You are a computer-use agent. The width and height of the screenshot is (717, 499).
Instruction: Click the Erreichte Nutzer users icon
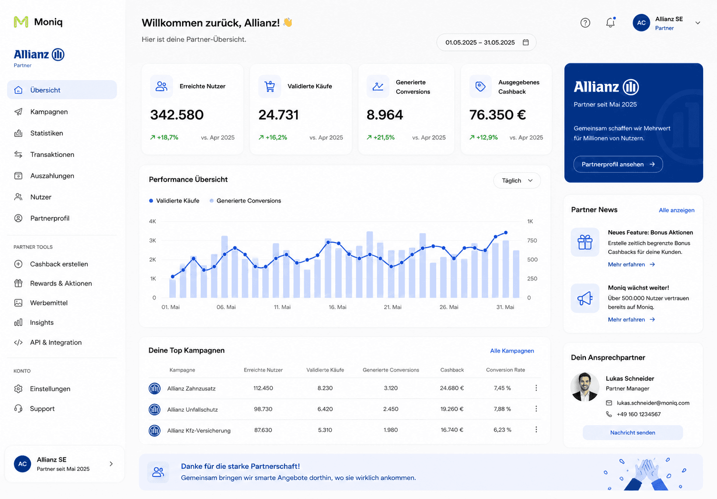pyautogui.click(x=162, y=86)
